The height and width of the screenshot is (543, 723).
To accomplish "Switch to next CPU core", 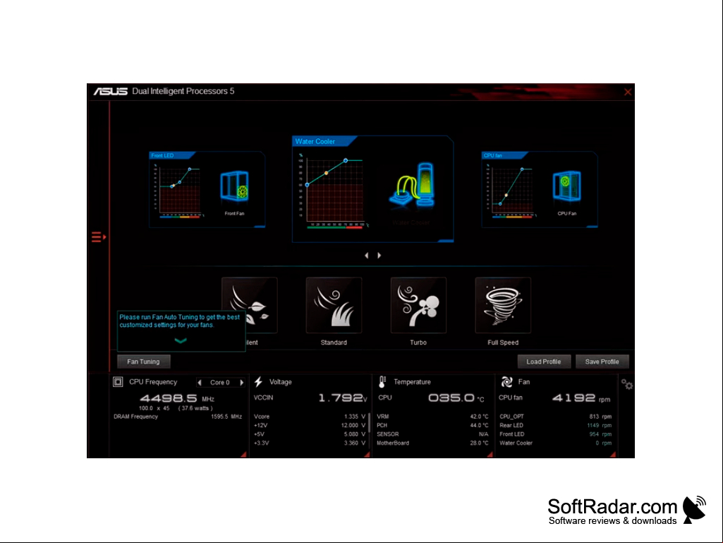I will coord(242,382).
